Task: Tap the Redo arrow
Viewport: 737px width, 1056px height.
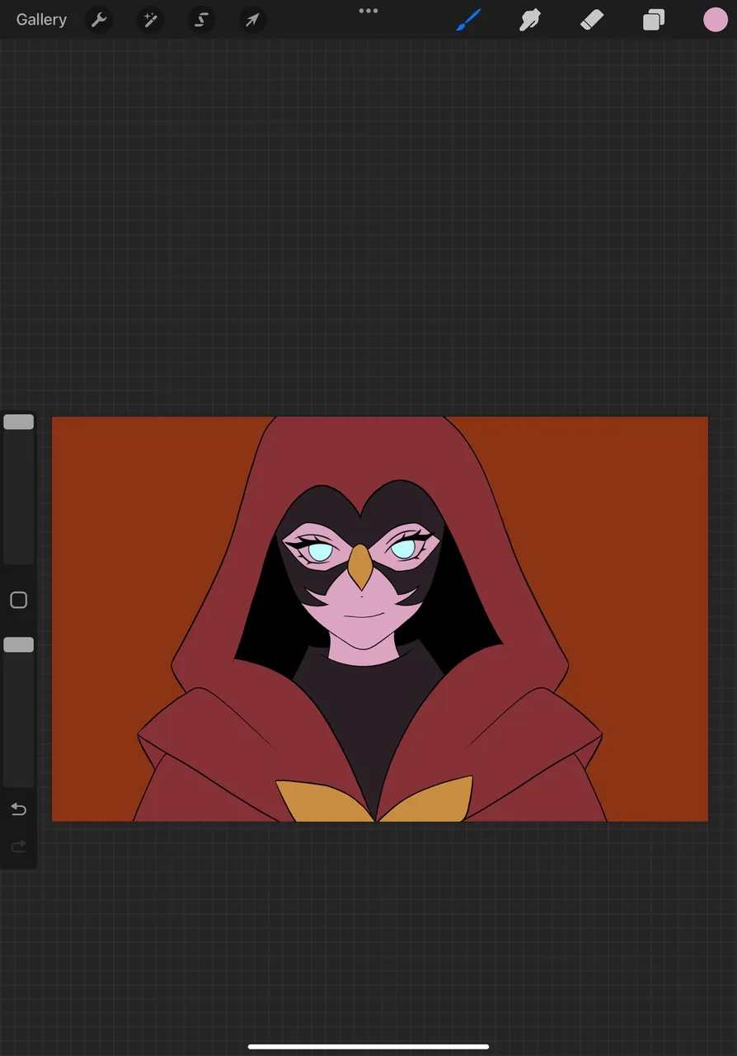Action: pos(18,846)
